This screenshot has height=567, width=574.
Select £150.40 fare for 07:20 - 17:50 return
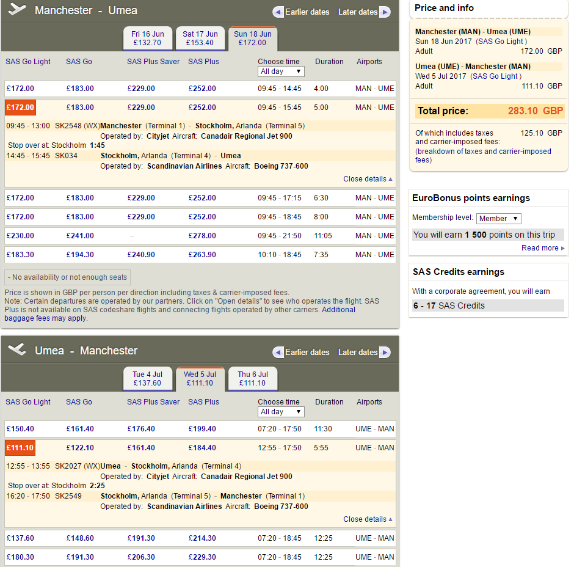(21, 428)
